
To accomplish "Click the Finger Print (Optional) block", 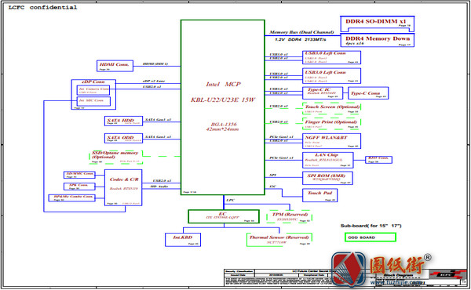I will coord(331,124).
